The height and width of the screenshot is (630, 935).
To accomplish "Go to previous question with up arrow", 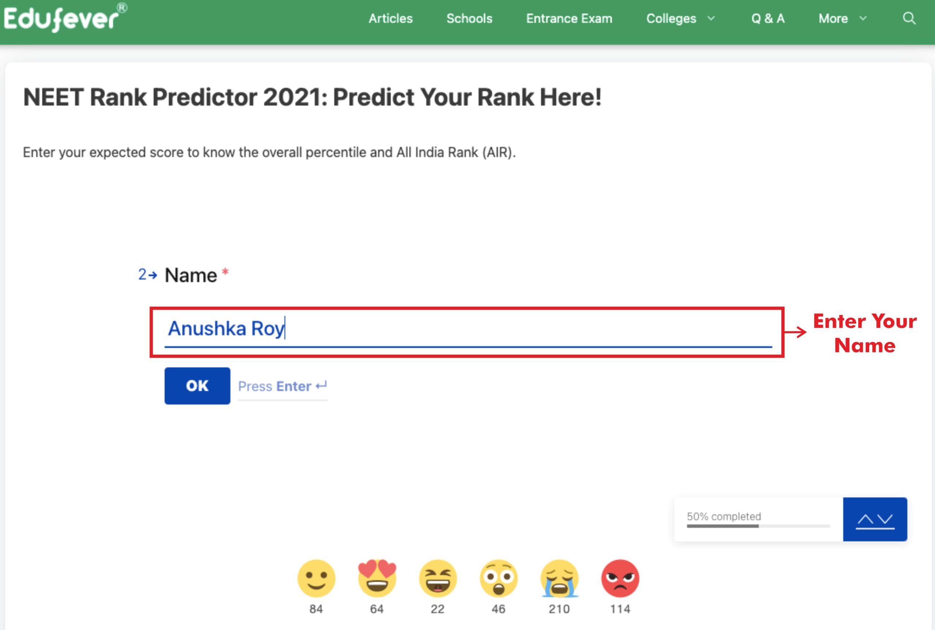I will [x=865, y=520].
